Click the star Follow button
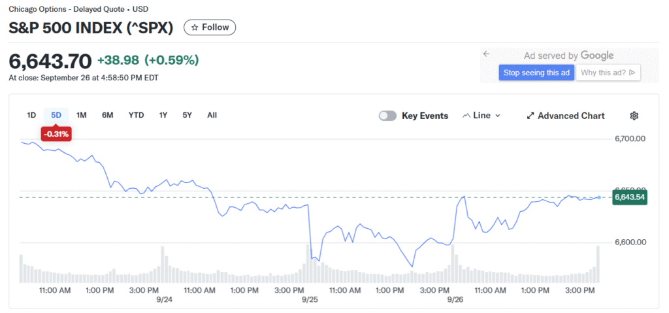This screenshot has height=313, width=669. 210,27
